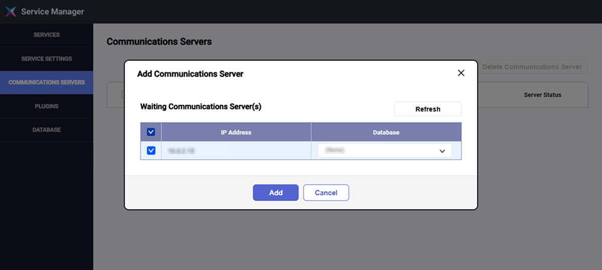
Task: Expand the Database dropdown showing (None)
Action: (x=385, y=151)
